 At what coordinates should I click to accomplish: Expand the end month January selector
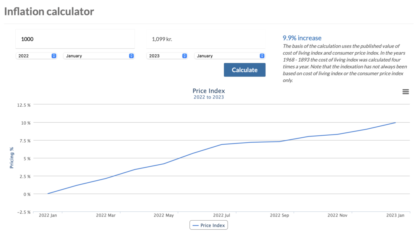point(230,56)
